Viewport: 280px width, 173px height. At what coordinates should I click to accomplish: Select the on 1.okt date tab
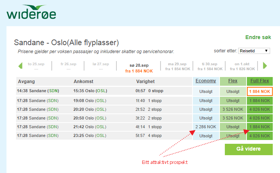(242, 66)
